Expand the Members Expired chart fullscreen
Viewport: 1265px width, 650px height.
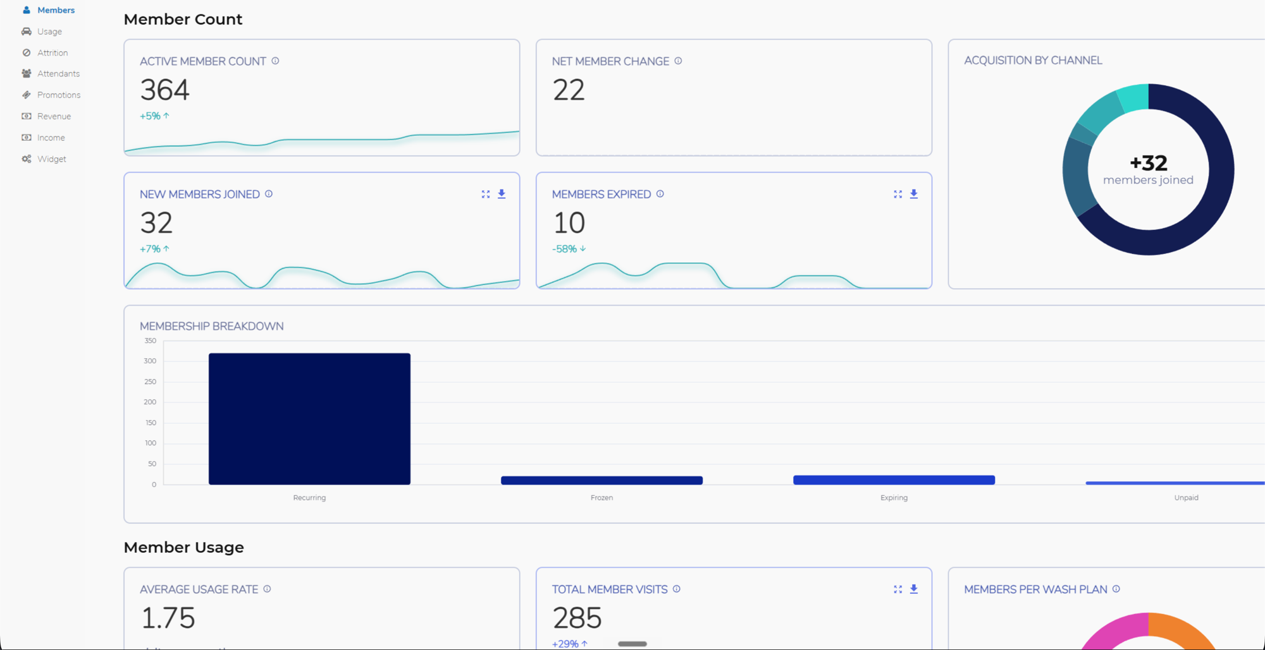pos(898,194)
